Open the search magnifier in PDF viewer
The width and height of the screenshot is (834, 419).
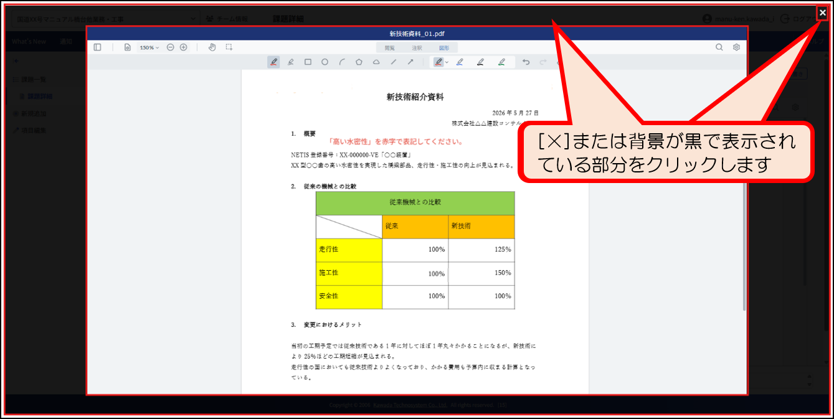[x=719, y=47]
